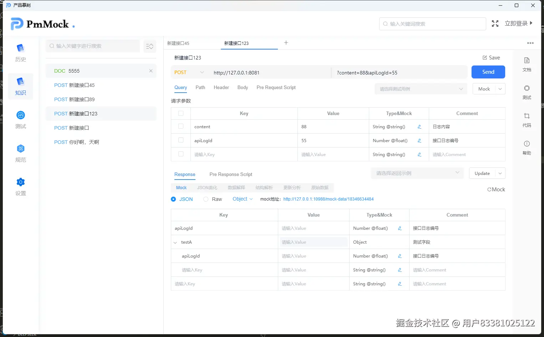
Task: Tick the select-all checkbox in query table header
Action: [x=181, y=113]
